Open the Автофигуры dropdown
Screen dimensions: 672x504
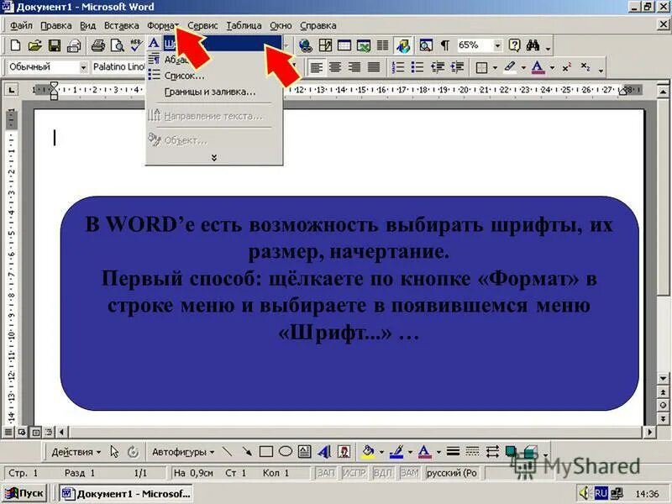(x=183, y=452)
